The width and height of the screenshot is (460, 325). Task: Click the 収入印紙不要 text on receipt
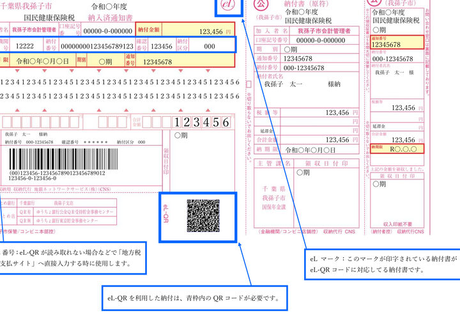(397, 225)
